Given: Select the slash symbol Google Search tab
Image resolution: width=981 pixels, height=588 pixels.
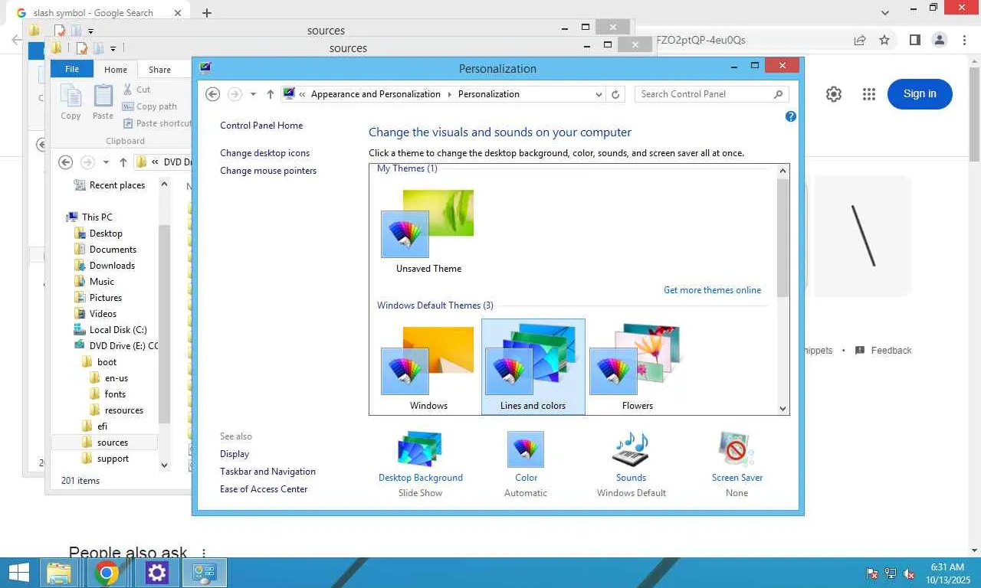Looking at the screenshot, I should point(93,13).
